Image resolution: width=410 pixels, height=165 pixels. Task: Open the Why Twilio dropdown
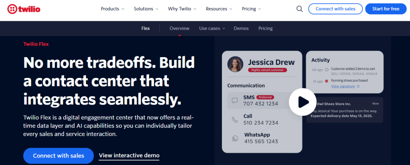182,9
